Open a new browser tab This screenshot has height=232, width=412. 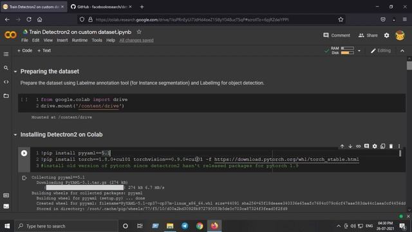[142, 7]
